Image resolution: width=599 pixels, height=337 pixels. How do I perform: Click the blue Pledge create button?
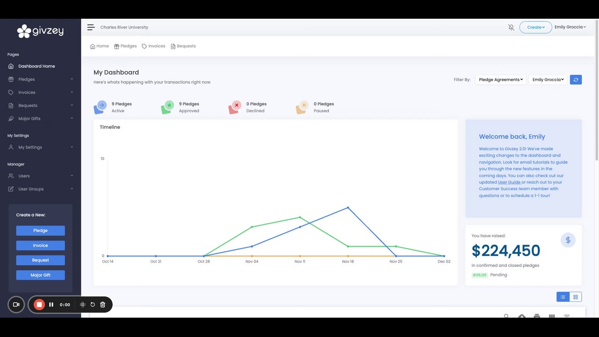click(x=40, y=230)
